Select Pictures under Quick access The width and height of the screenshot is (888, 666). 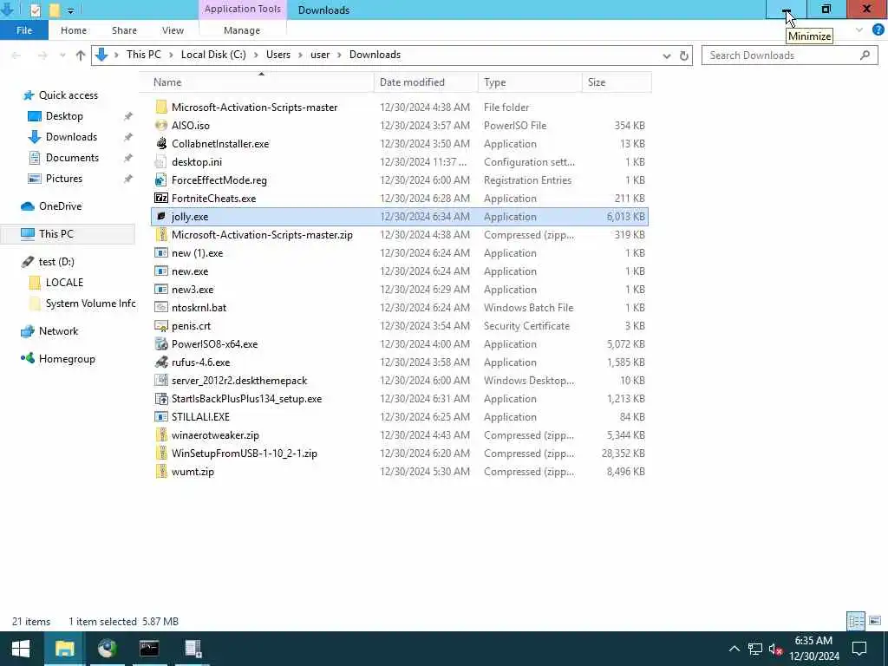64,179
